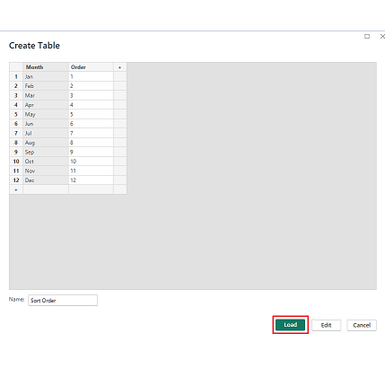The width and height of the screenshot is (385, 368).
Task: Select the Order cell with value 8
Action: [x=91, y=143]
